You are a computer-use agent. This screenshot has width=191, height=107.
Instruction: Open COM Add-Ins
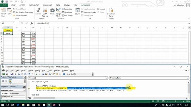pyautogui.click(x=45, y=12)
